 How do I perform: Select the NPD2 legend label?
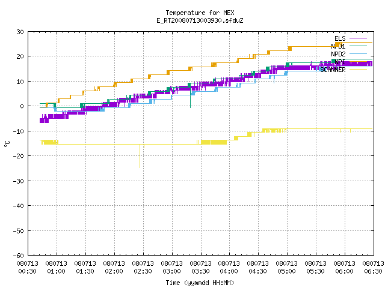[x=338, y=54]
